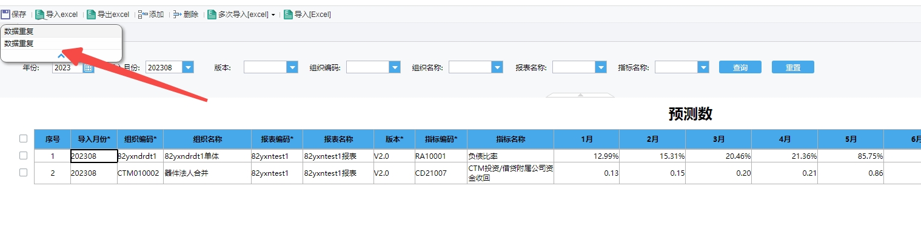Click the 查询 query button
921x237 pixels.
tap(740, 67)
